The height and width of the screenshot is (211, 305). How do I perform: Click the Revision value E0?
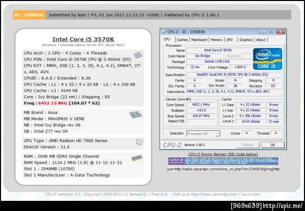[x=273, y=86]
